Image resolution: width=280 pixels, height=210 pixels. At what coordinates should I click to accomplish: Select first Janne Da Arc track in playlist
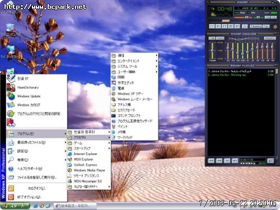pyautogui.click(x=241, y=71)
